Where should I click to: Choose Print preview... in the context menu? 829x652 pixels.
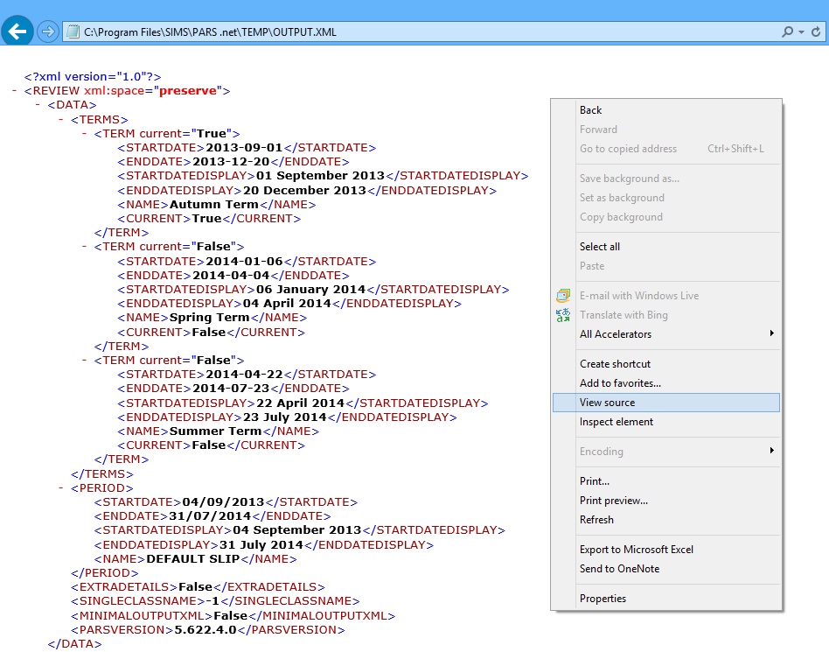pos(665,501)
